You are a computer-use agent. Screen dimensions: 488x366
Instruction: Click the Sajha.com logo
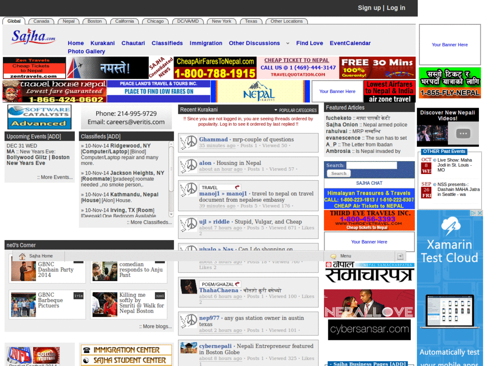pyautogui.click(x=33, y=37)
